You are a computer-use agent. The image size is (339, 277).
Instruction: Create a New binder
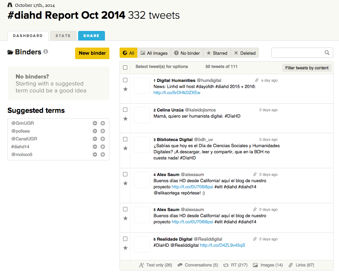92,53
